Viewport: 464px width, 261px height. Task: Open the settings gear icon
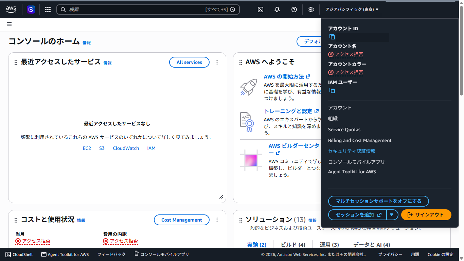311,10
